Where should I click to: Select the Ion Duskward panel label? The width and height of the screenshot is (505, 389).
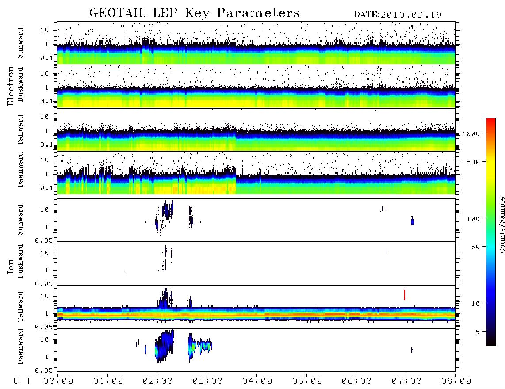tap(20, 262)
